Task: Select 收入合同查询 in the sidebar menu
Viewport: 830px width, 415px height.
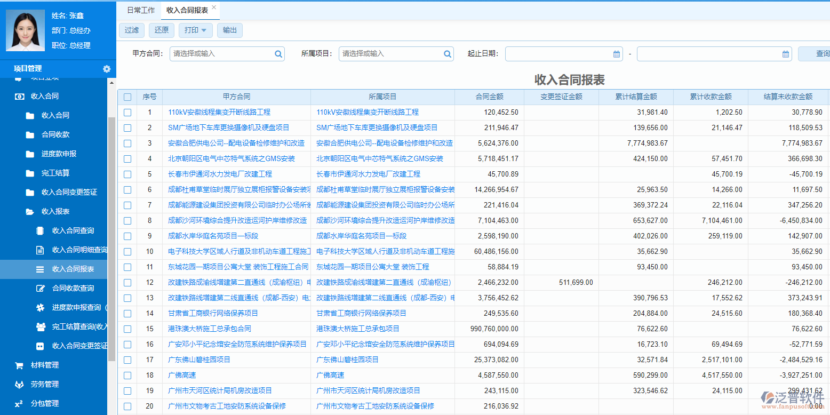Action: pos(73,231)
